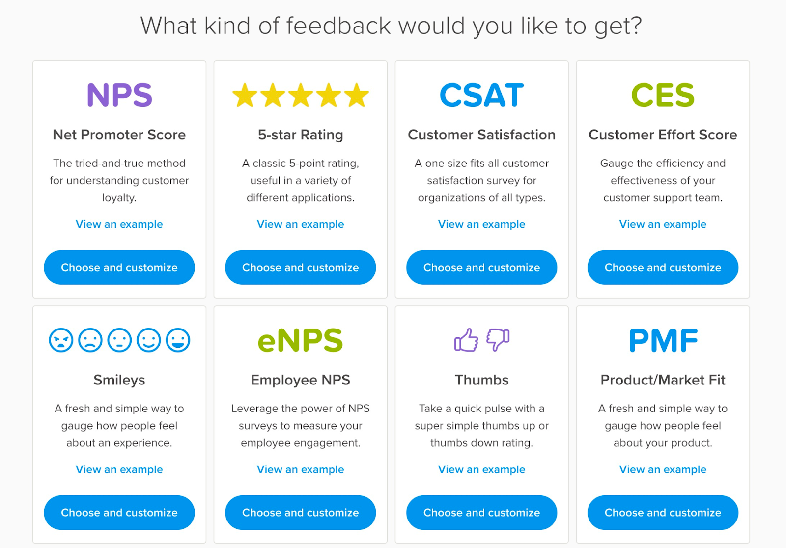View an example of Net Promoter Score

point(119,224)
